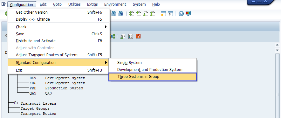Screen dimensions: 281x118
Task: Go to Last Page icon
Action: (x=152, y=14)
